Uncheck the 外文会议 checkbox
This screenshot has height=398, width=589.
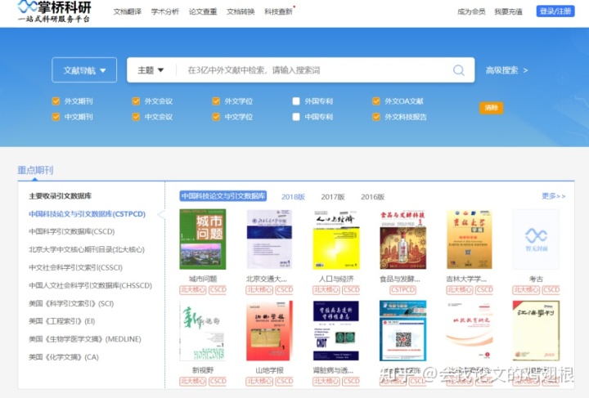(136, 101)
